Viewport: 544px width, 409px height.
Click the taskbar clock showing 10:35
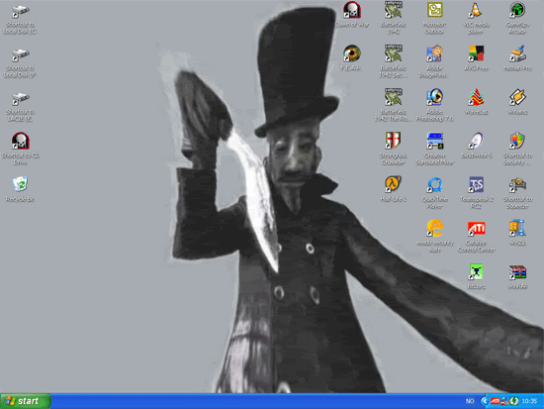529,401
